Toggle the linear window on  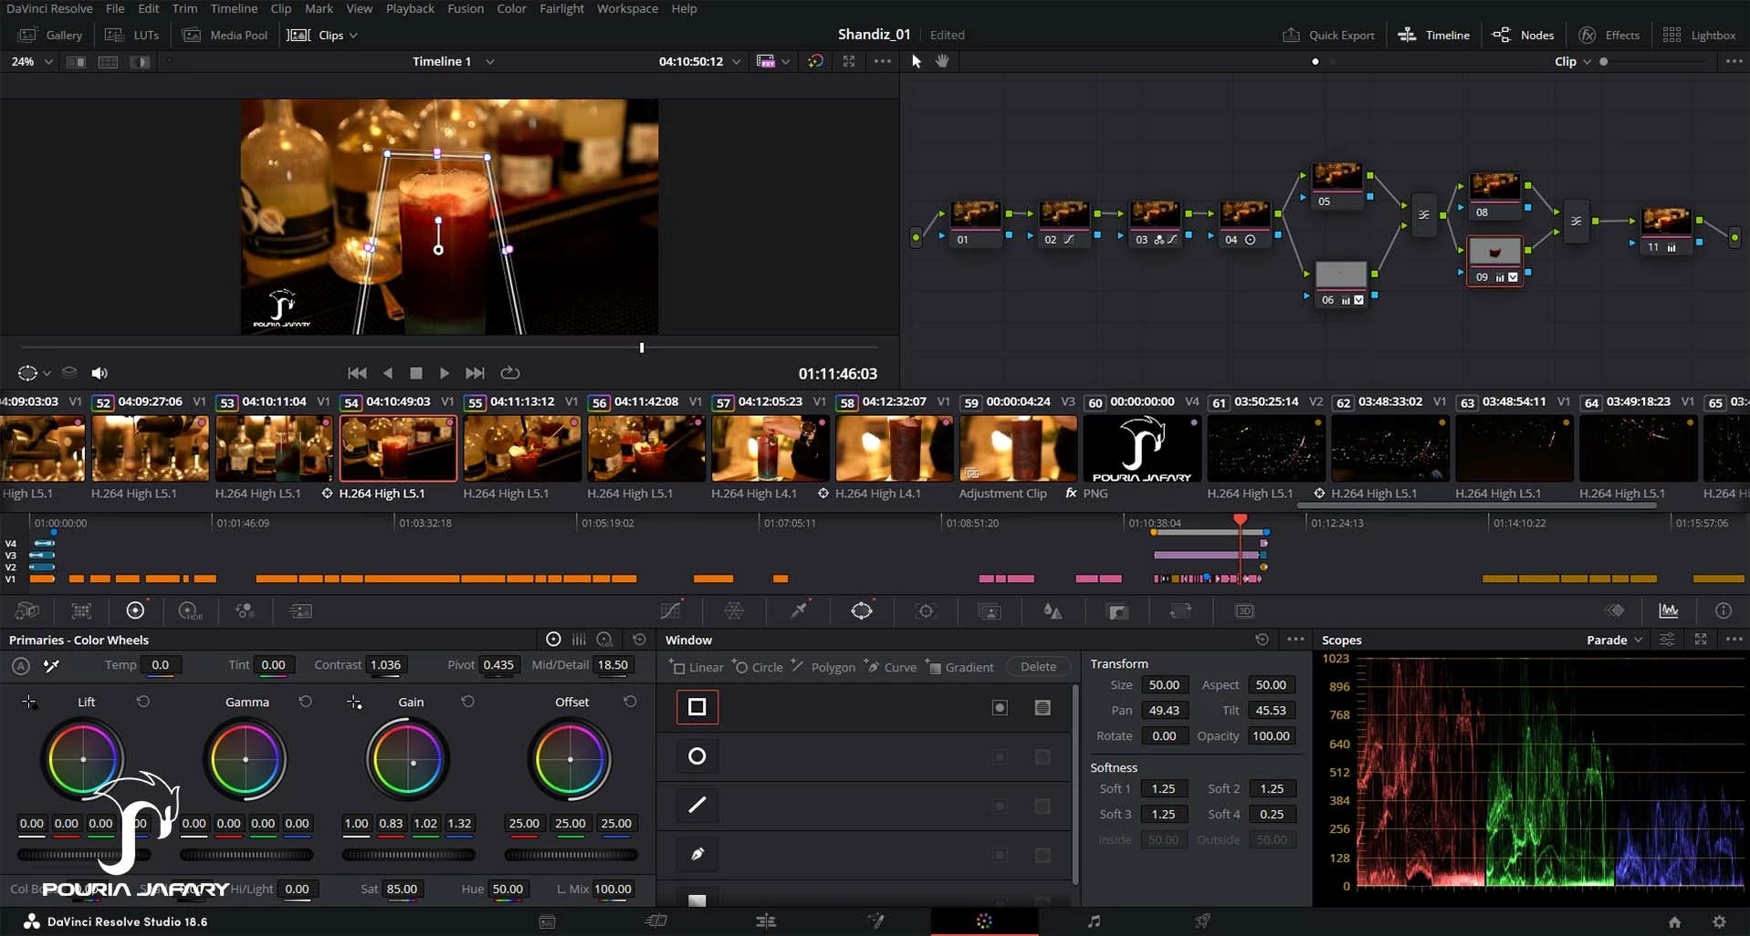[x=697, y=707]
